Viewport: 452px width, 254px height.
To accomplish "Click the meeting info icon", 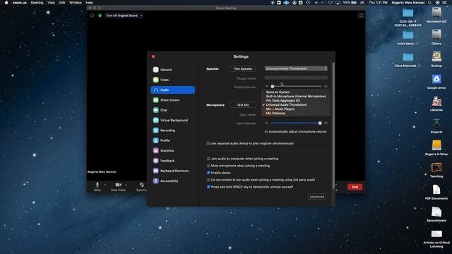I will click(x=93, y=16).
